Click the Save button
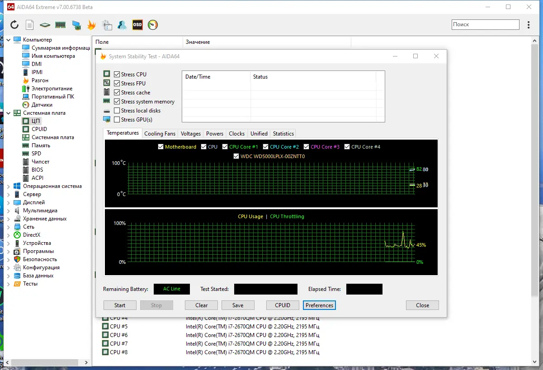This screenshot has width=543, height=370. [x=238, y=305]
